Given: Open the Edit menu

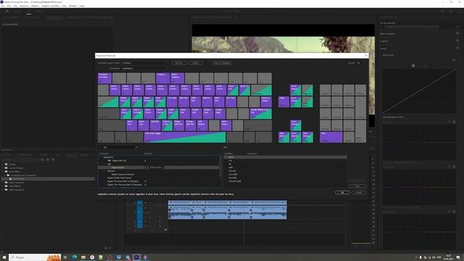Looking at the screenshot, I should (x=9, y=6).
